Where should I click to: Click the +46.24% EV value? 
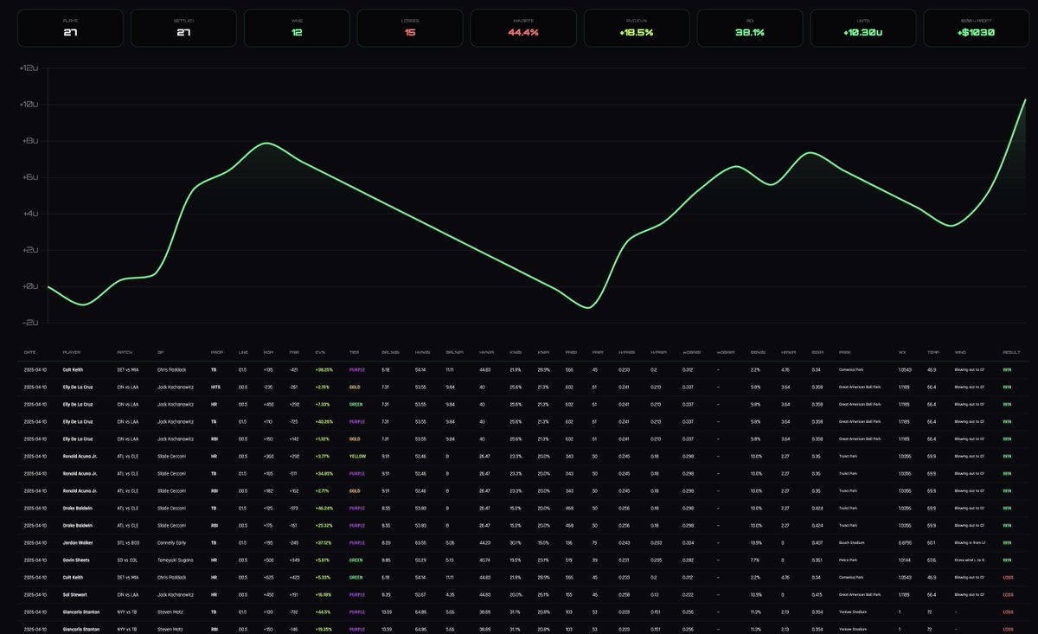tap(324, 508)
